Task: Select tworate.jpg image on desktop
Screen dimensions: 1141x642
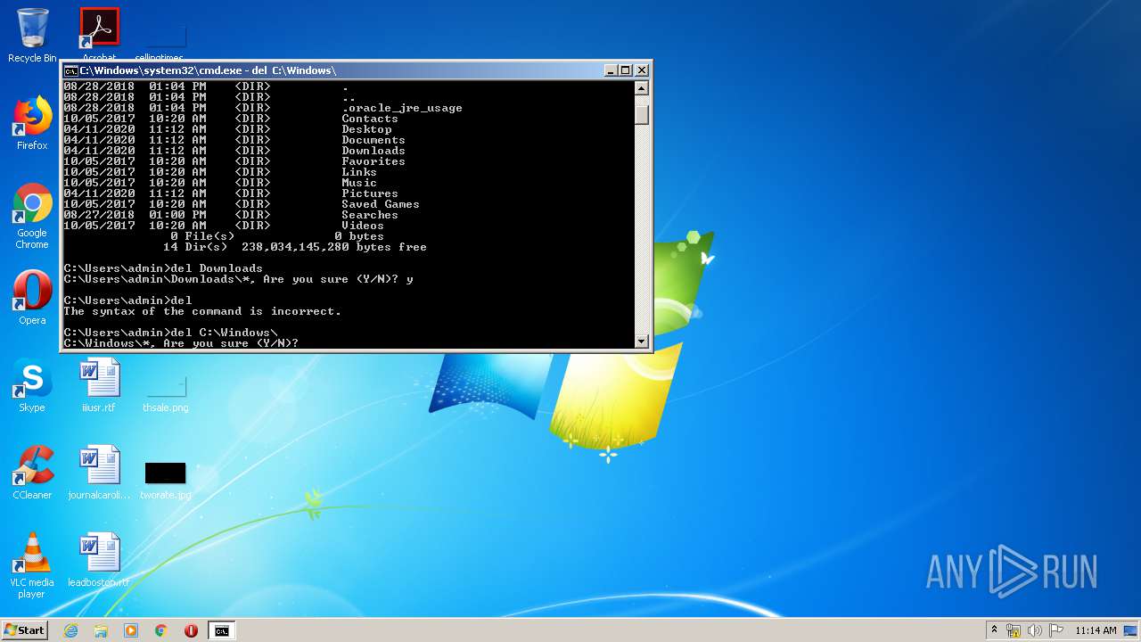Action: click(x=166, y=480)
